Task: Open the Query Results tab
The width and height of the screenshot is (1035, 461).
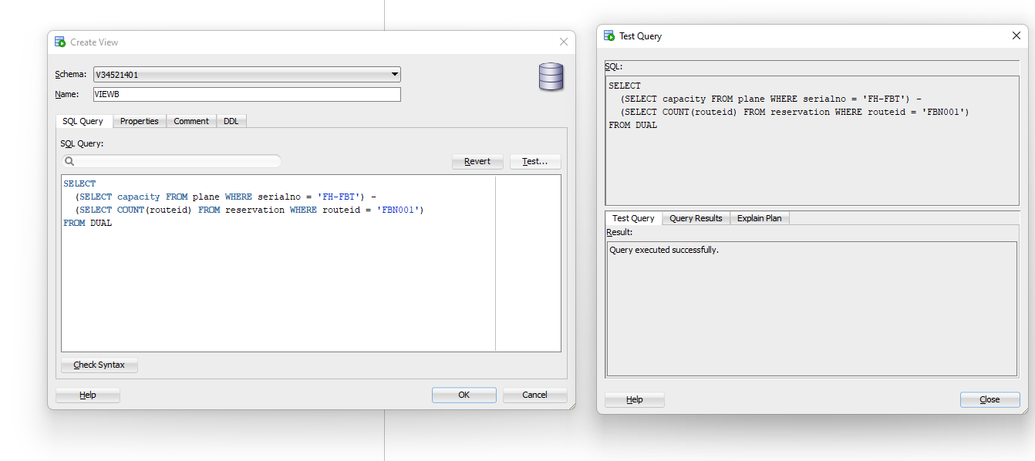Action: (696, 218)
